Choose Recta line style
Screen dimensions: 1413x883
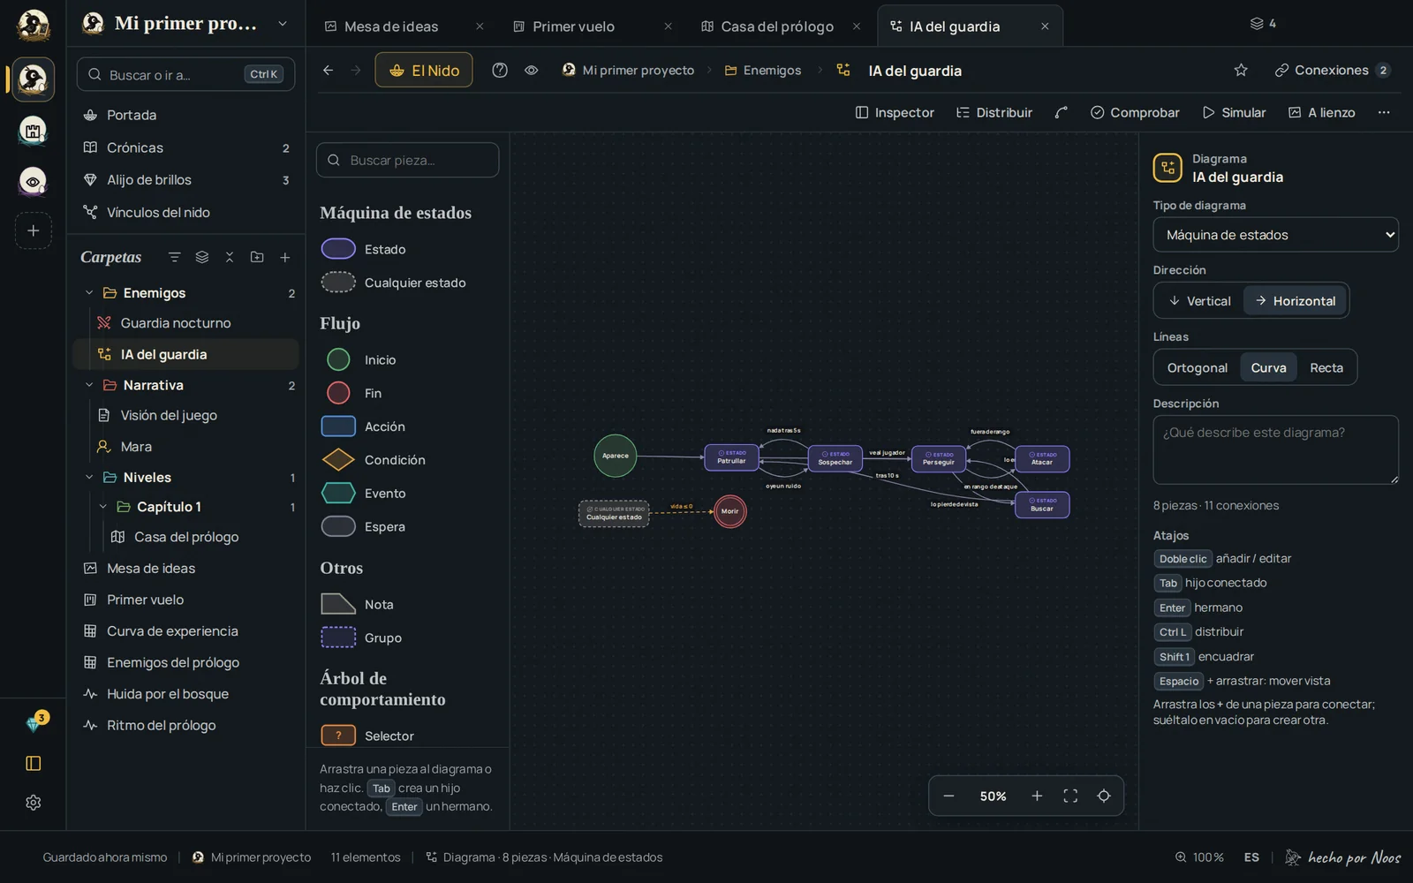tap(1326, 367)
